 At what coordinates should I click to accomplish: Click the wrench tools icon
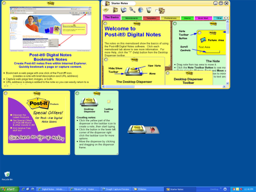(x=132, y=10)
